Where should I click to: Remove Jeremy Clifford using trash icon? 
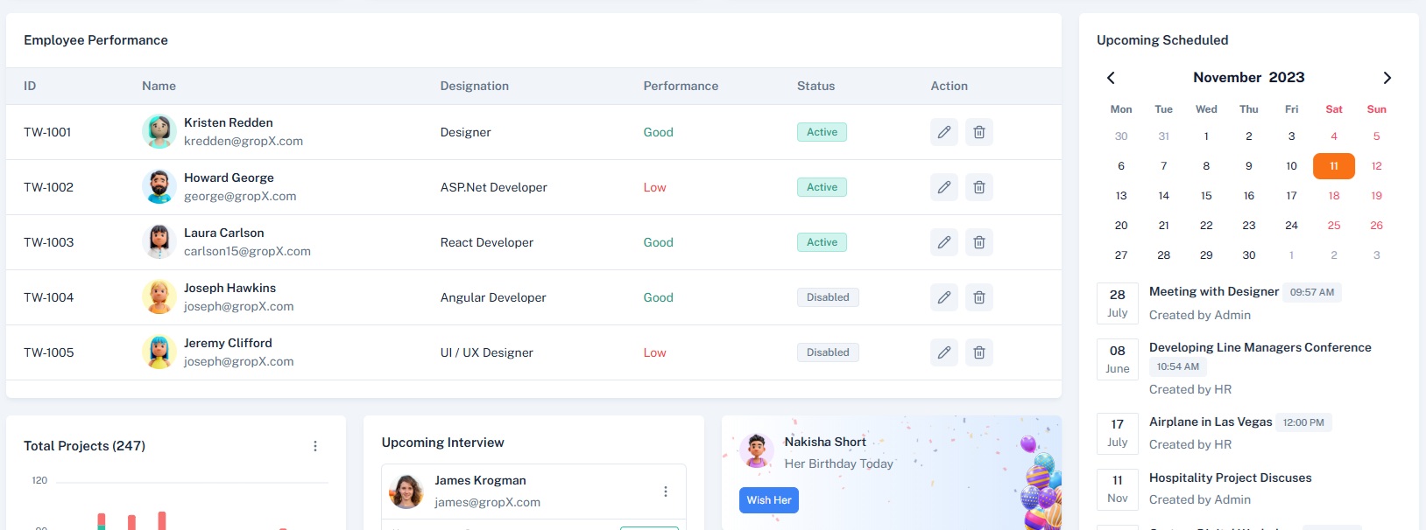click(978, 352)
